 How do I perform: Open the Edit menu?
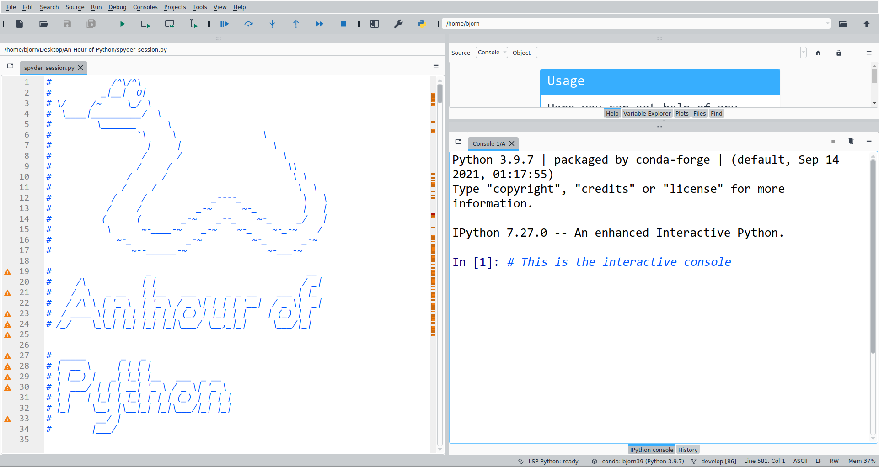point(28,7)
